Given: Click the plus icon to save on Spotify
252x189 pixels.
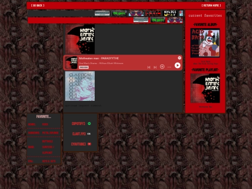Looking at the screenshot, I should (x=162, y=67).
